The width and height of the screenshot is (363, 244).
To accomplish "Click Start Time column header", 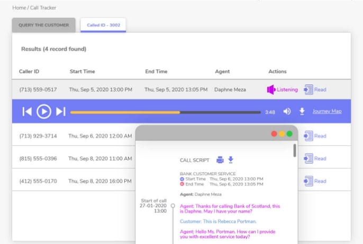I will coord(82,71).
